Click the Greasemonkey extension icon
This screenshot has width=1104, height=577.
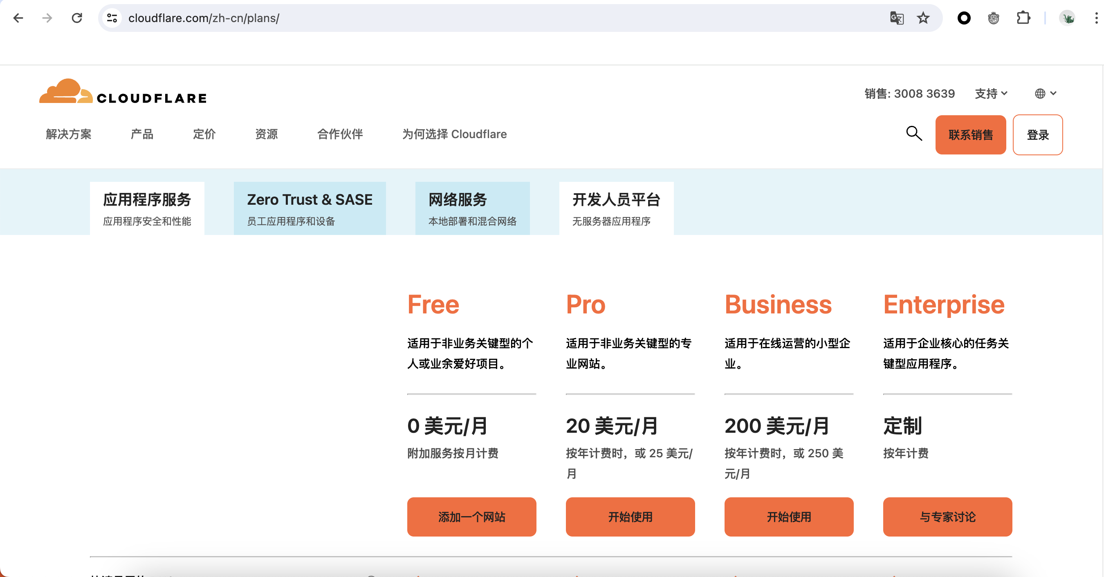tap(994, 18)
